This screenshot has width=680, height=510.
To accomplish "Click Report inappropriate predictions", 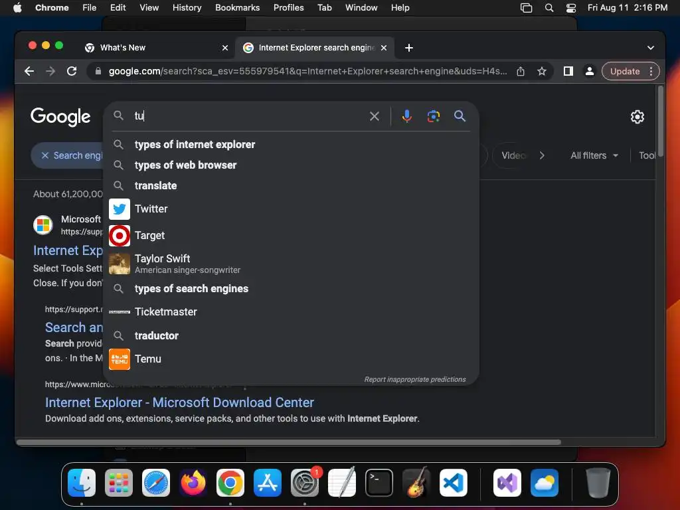I will 414,379.
